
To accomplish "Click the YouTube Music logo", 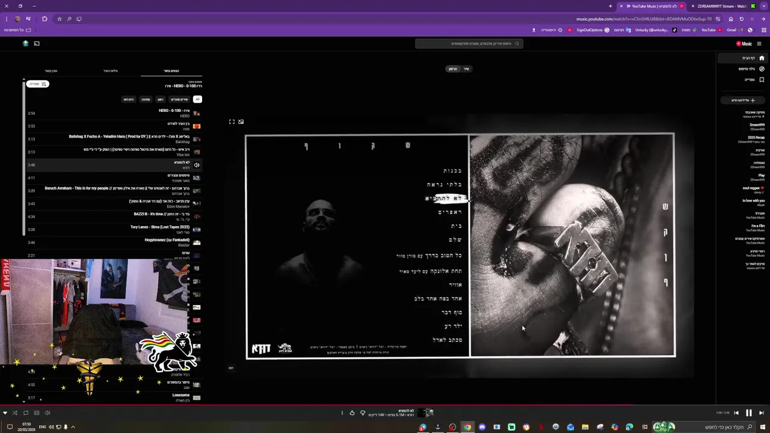I will [744, 43].
